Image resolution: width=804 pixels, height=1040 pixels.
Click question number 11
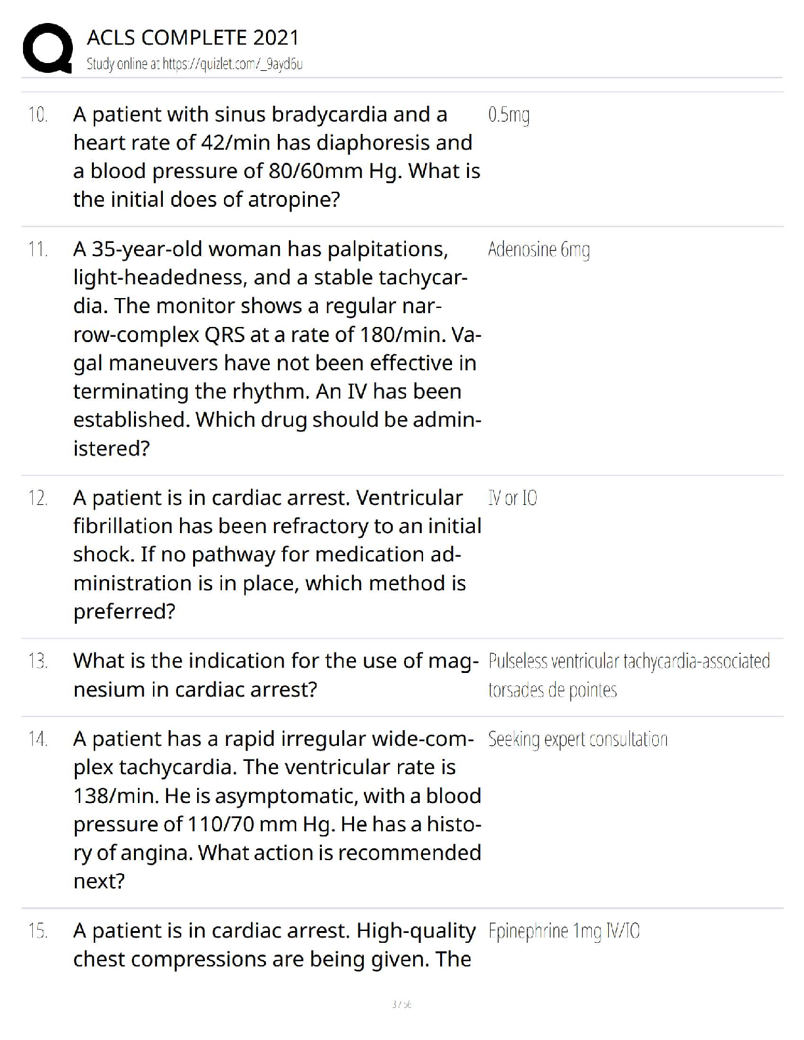(x=38, y=249)
